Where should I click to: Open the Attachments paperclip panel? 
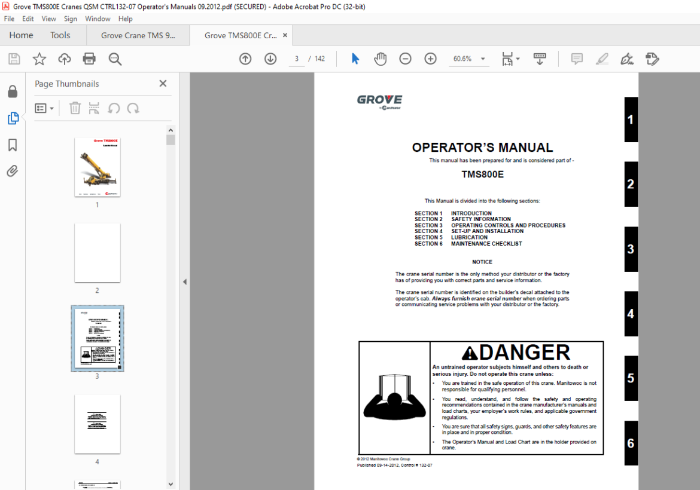pyautogui.click(x=13, y=171)
